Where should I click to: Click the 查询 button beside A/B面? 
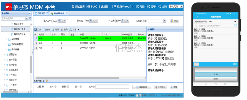(x=174, y=21)
